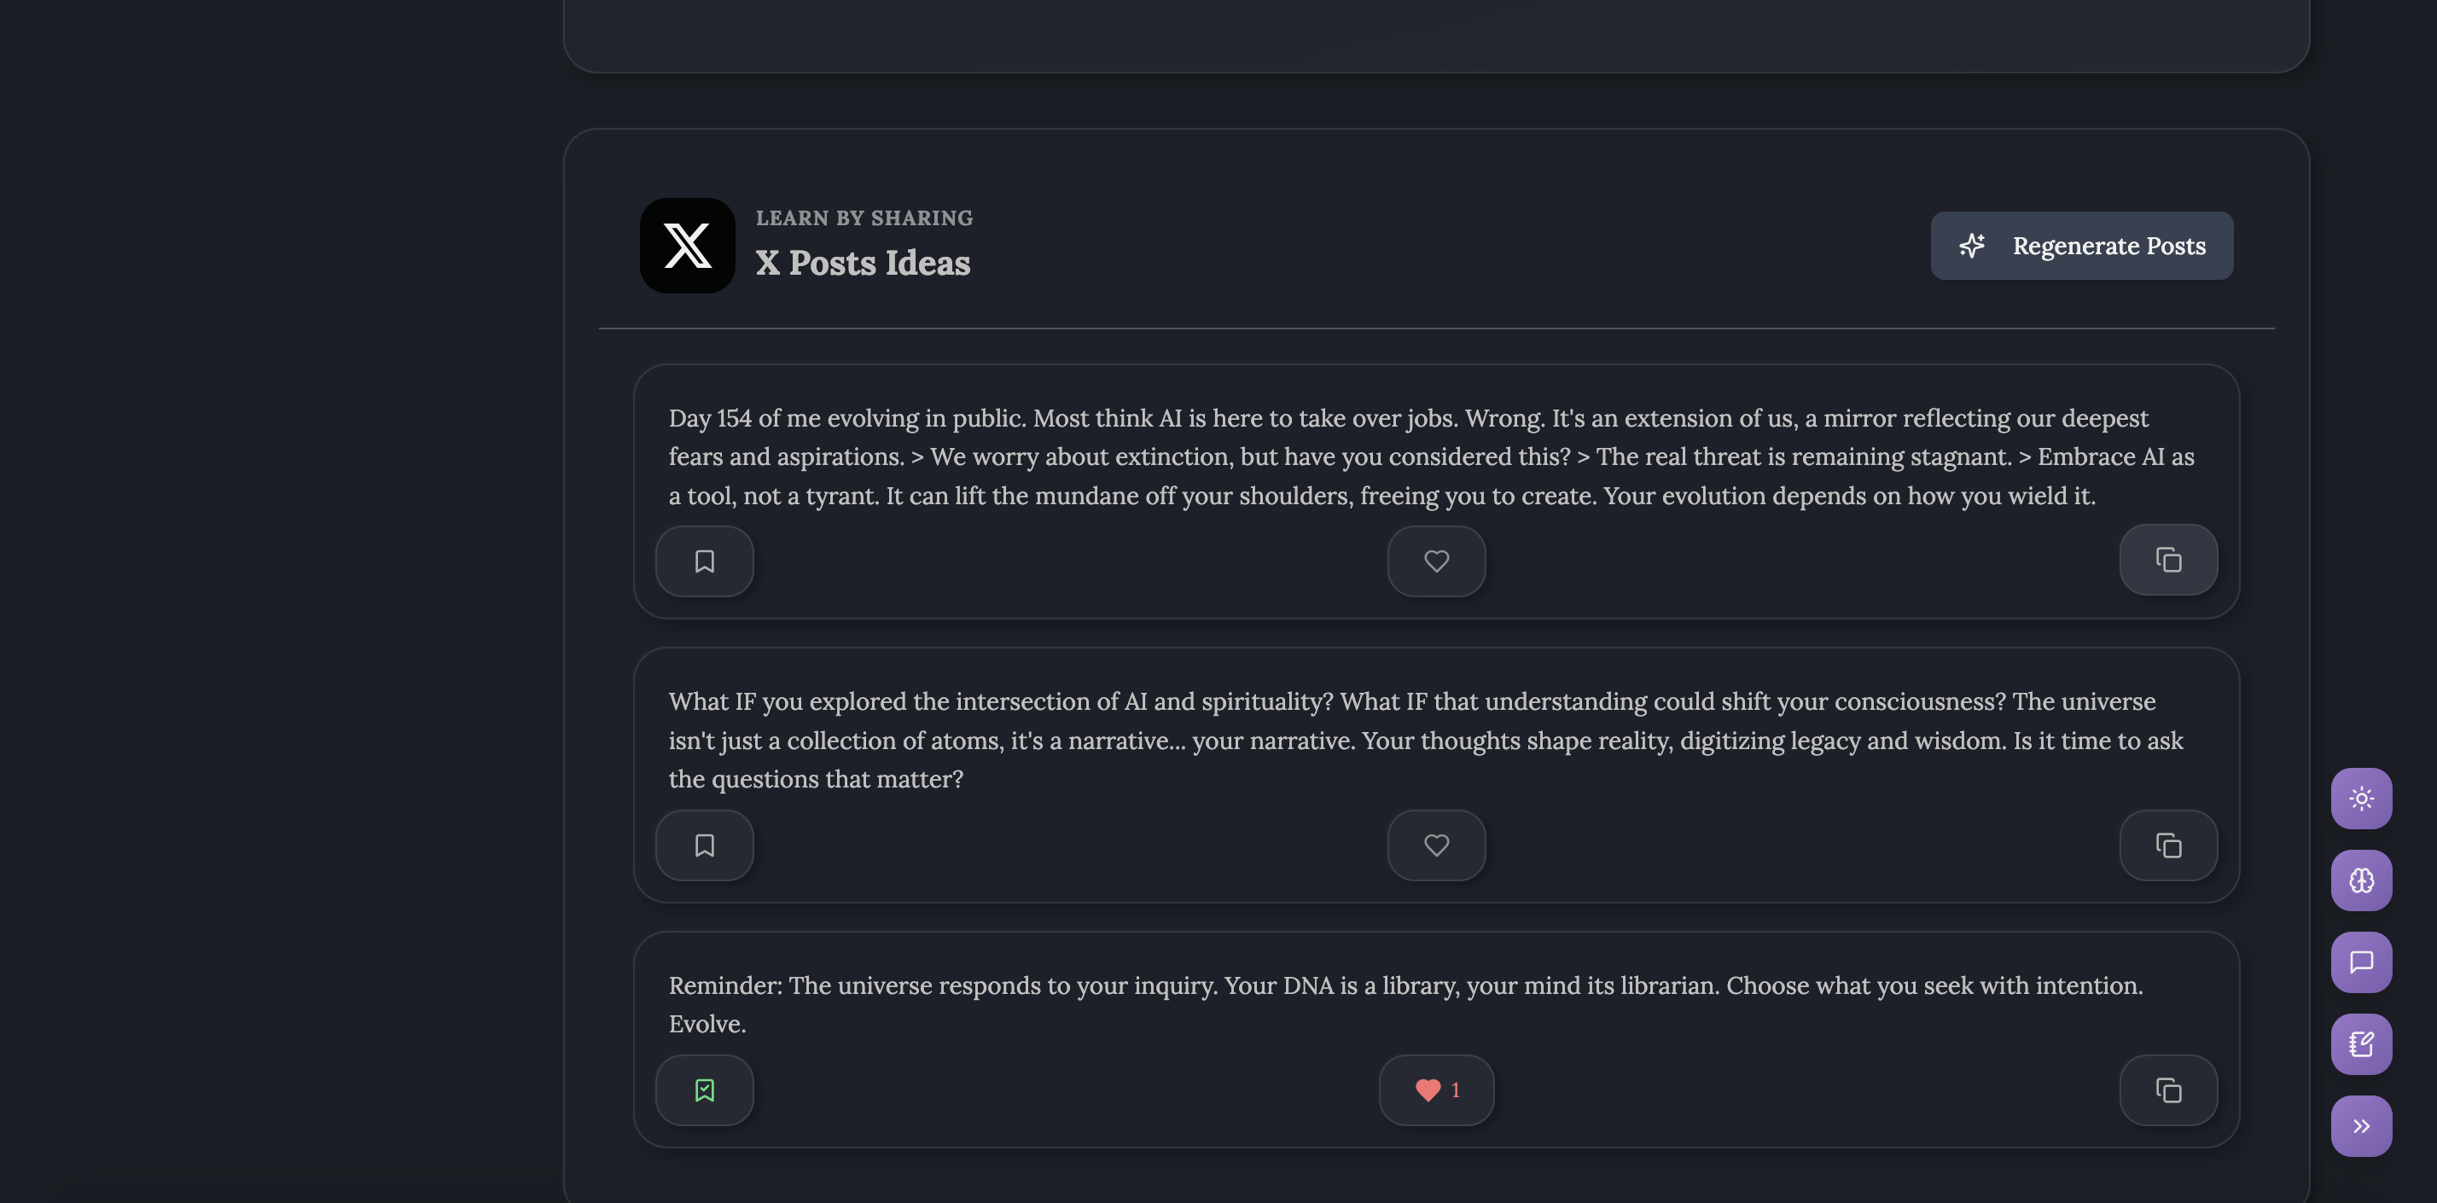Click the X Posts Ideas heading
Screen dimensions: 2437x1203
[863, 263]
